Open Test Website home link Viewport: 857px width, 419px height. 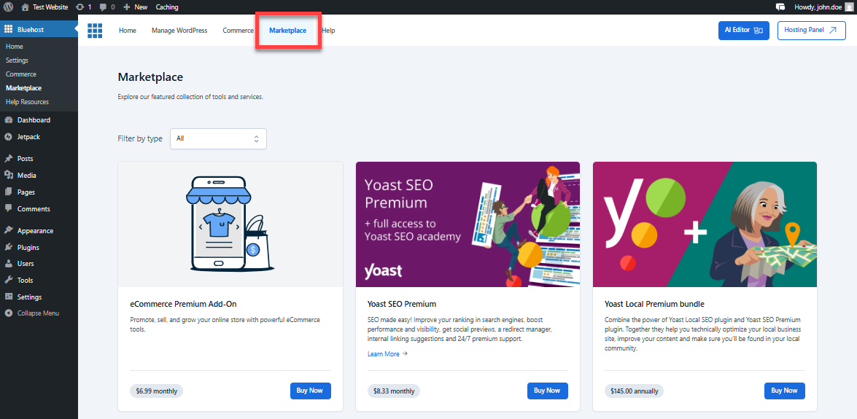pyautogui.click(x=44, y=7)
